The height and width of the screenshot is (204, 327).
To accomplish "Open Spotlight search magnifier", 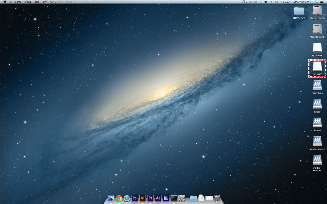I will tap(316, 2).
